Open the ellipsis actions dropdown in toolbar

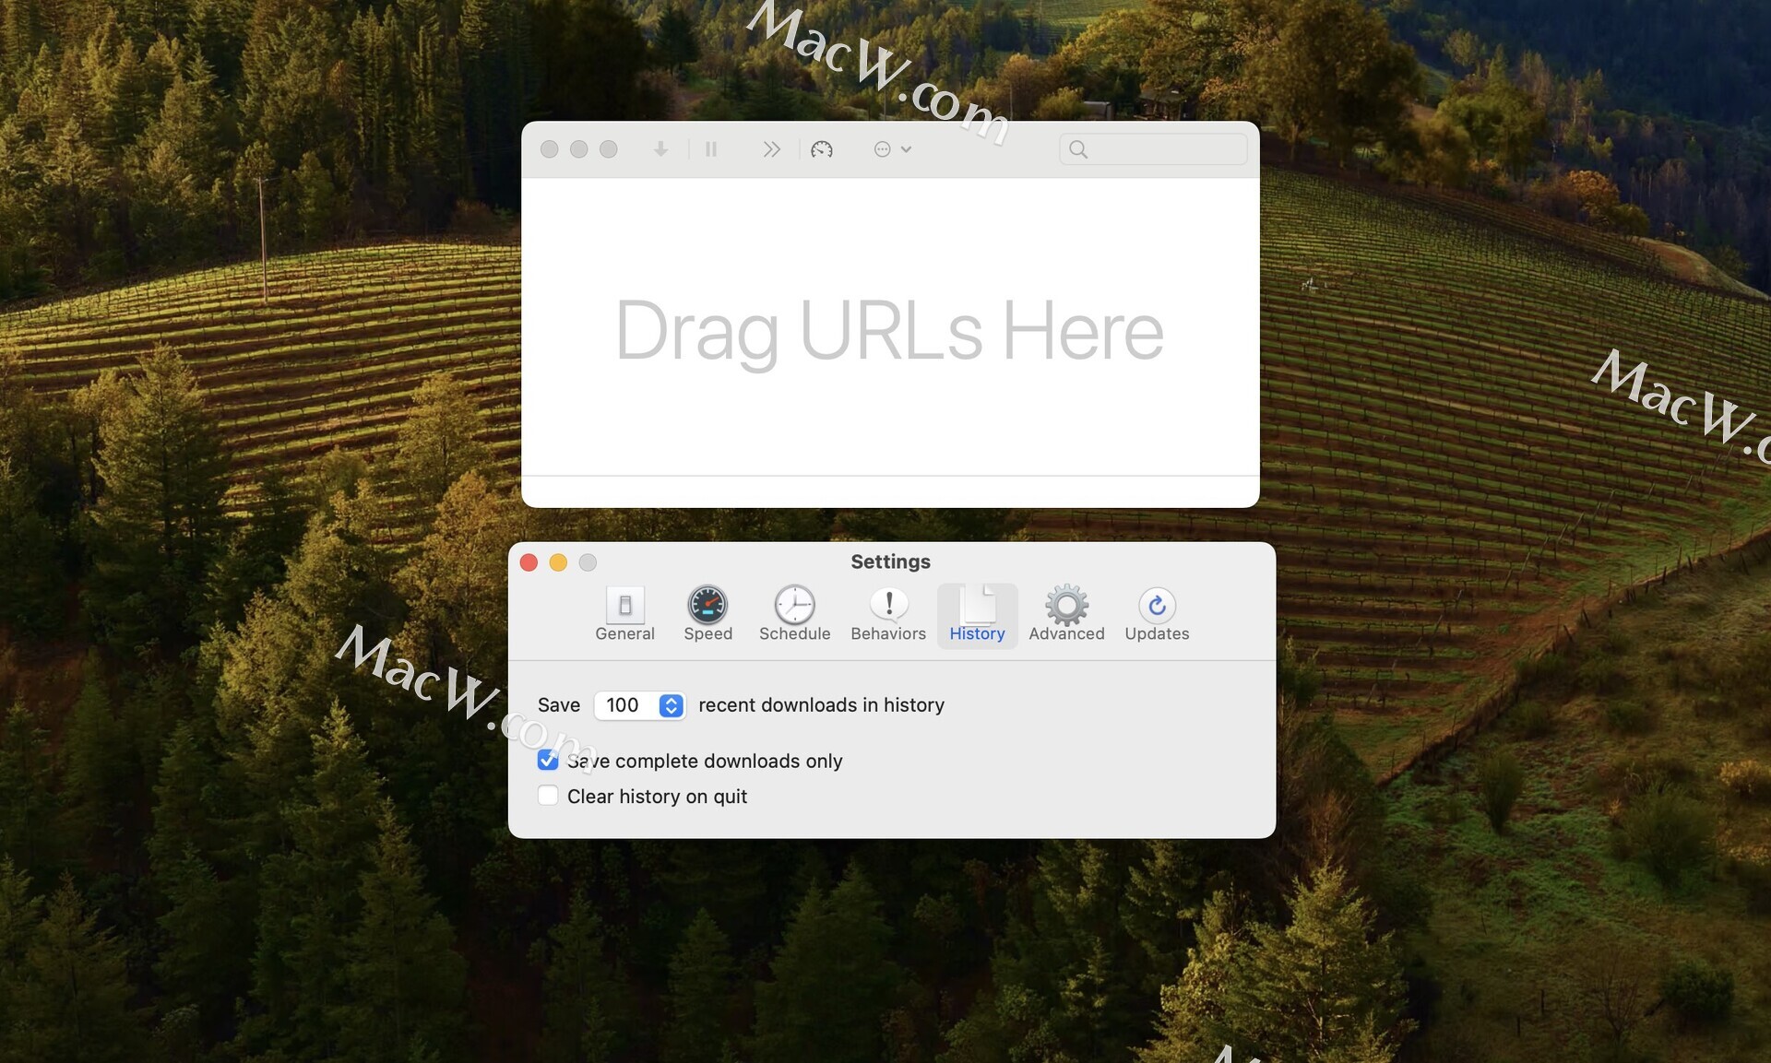point(892,149)
